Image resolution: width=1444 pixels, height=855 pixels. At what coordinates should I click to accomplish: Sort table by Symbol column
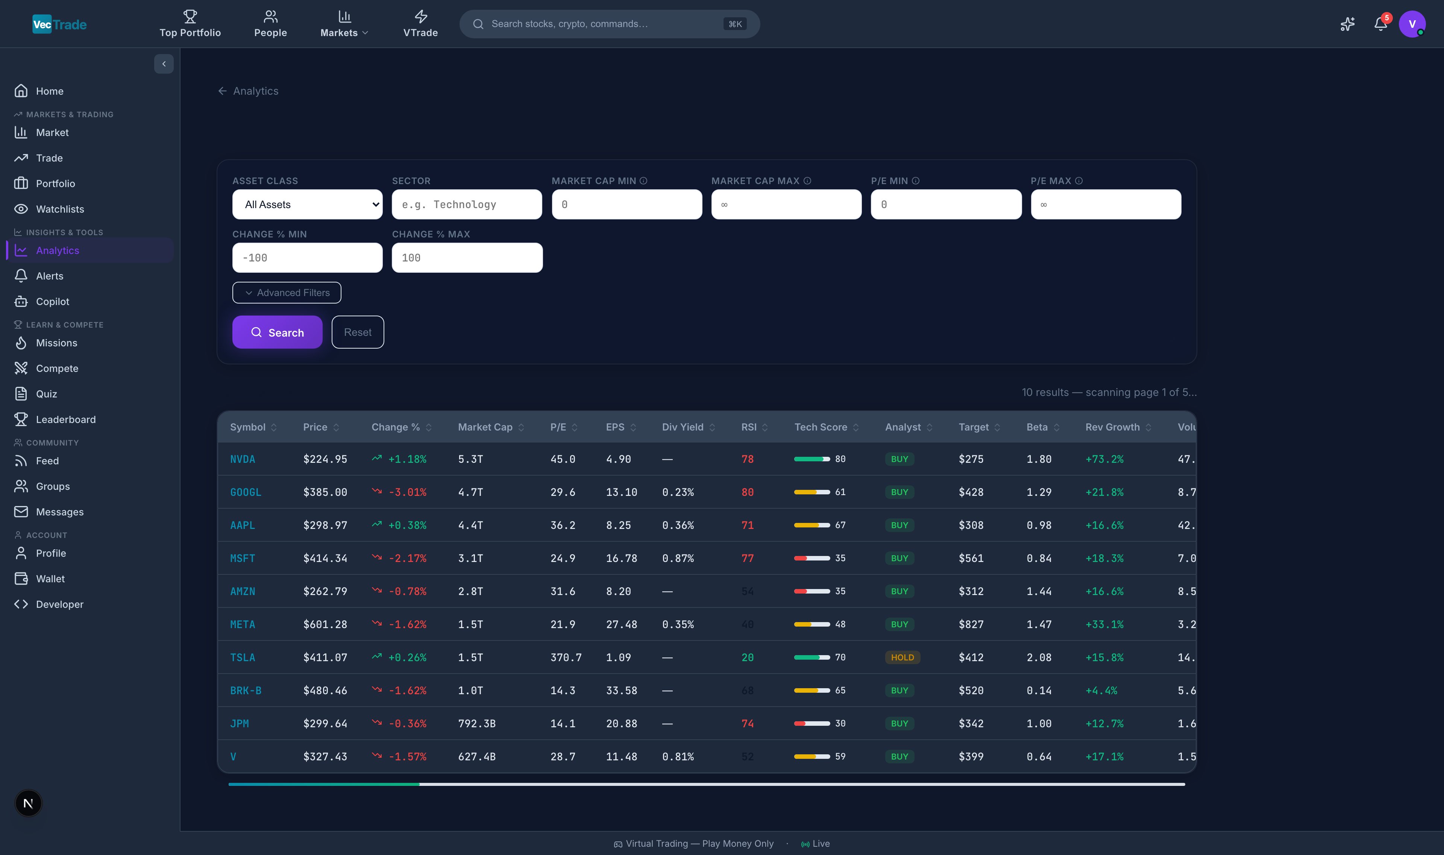click(253, 427)
